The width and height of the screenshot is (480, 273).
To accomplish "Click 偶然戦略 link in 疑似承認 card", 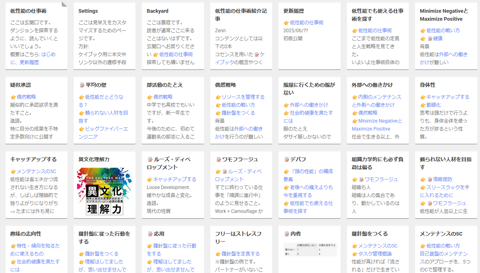I will pyautogui.click(x=26, y=97).
